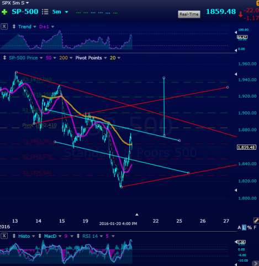Open the 50 moving average dropdown
Screen dimensions: 259x266
click(55, 58)
